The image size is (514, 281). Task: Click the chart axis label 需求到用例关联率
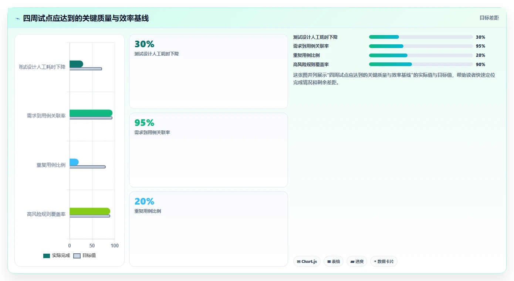point(46,116)
